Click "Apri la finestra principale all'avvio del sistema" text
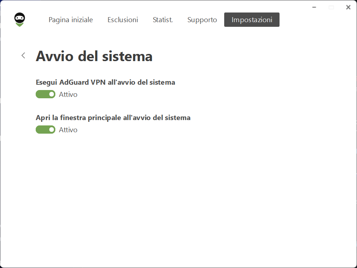The width and height of the screenshot is (357, 268). pyautogui.click(x=113, y=118)
